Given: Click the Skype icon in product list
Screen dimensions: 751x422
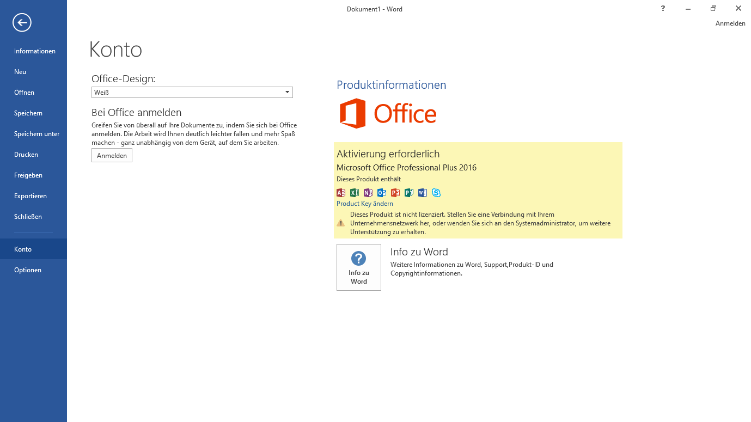Looking at the screenshot, I should [436, 193].
